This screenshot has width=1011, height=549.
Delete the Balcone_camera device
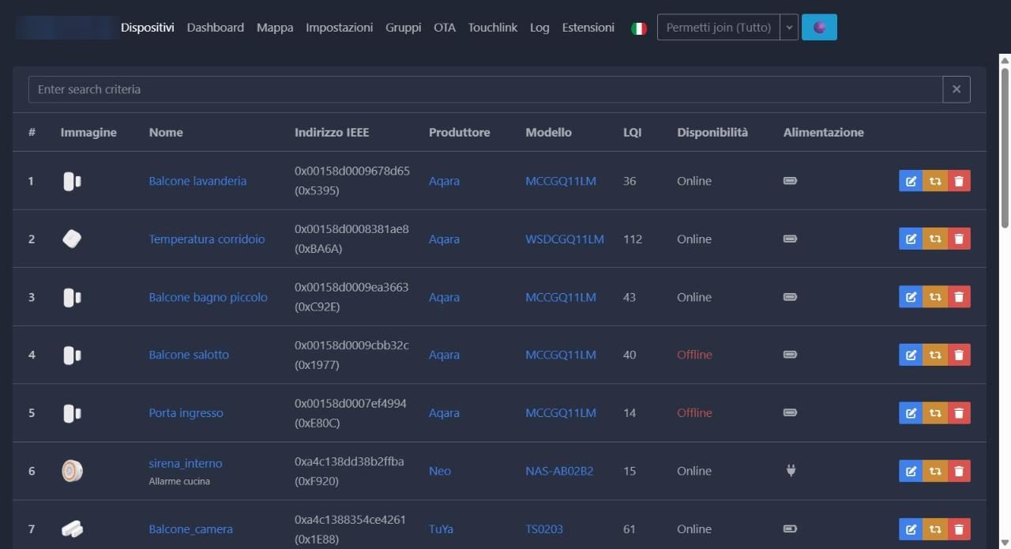[x=959, y=529]
